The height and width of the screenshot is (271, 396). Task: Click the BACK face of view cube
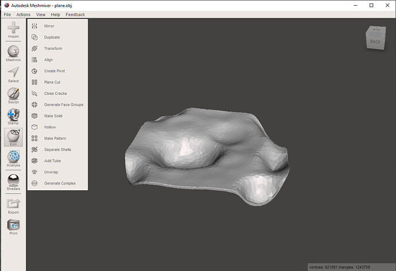(x=375, y=41)
